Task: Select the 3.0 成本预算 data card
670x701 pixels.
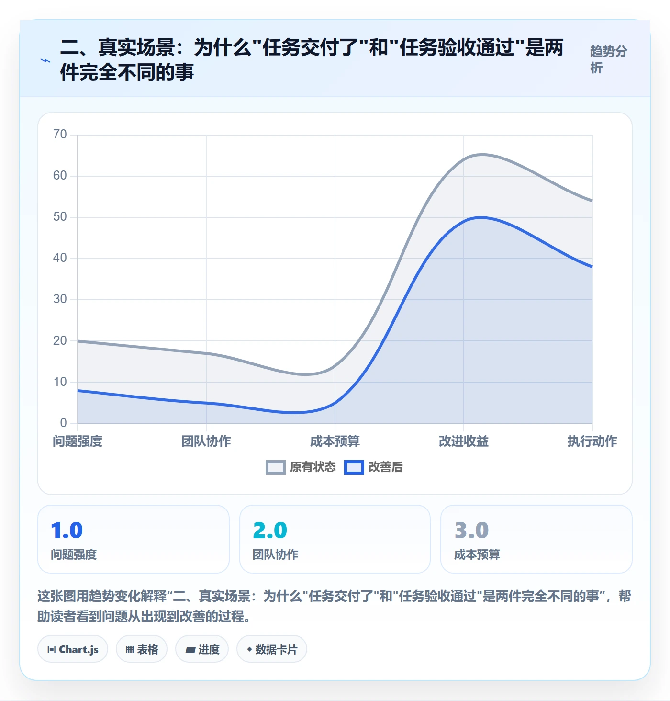Action: pyautogui.click(x=536, y=539)
